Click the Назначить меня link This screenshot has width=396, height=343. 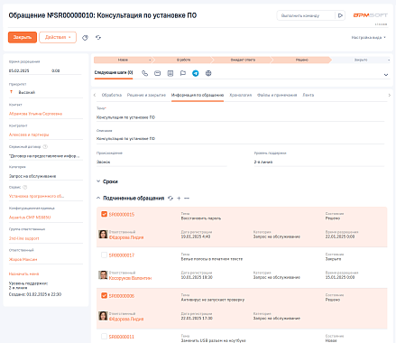[x=23, y=274]
